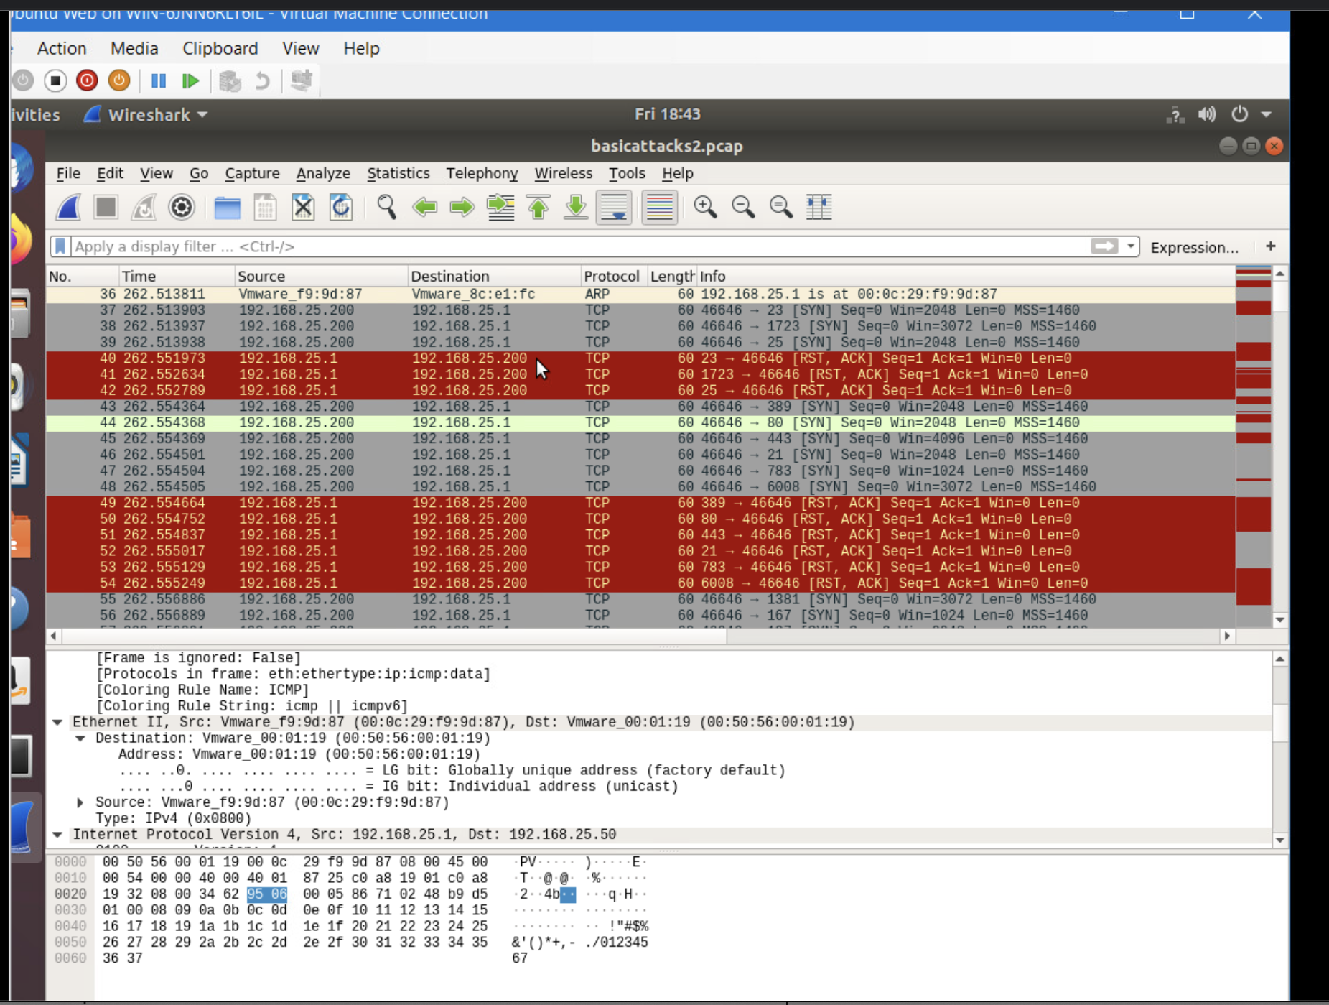Click resize columns icon
The image size is (1329, 1005).
point(819,208)
